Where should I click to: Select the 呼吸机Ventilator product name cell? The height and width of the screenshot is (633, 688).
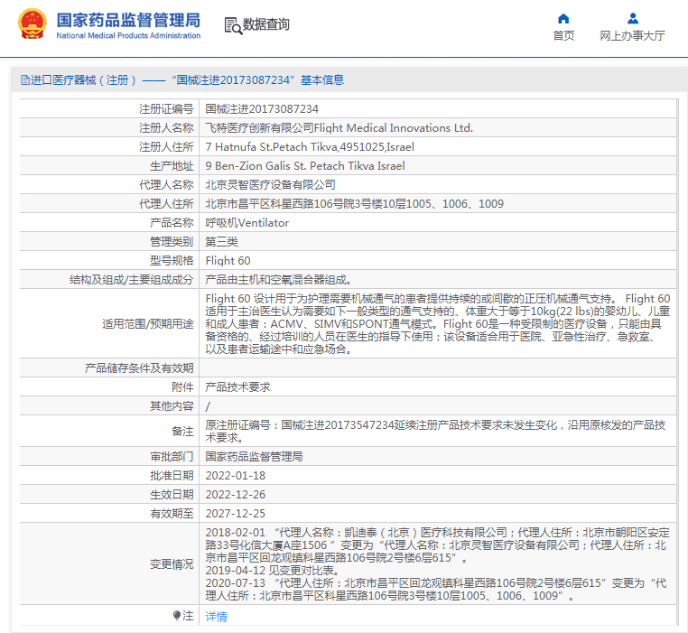pyautogui.click(x=246, y=222)
